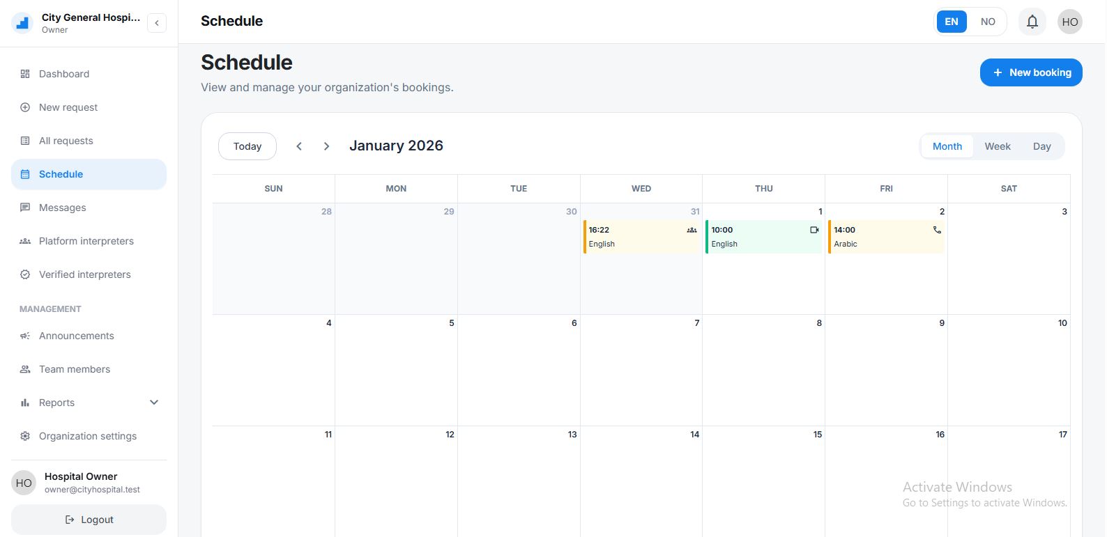Image resolution: width=1107 pixels, height=537 pixels.
Task: Open Messages in the sidebar
Action: [x=63, y=208]
